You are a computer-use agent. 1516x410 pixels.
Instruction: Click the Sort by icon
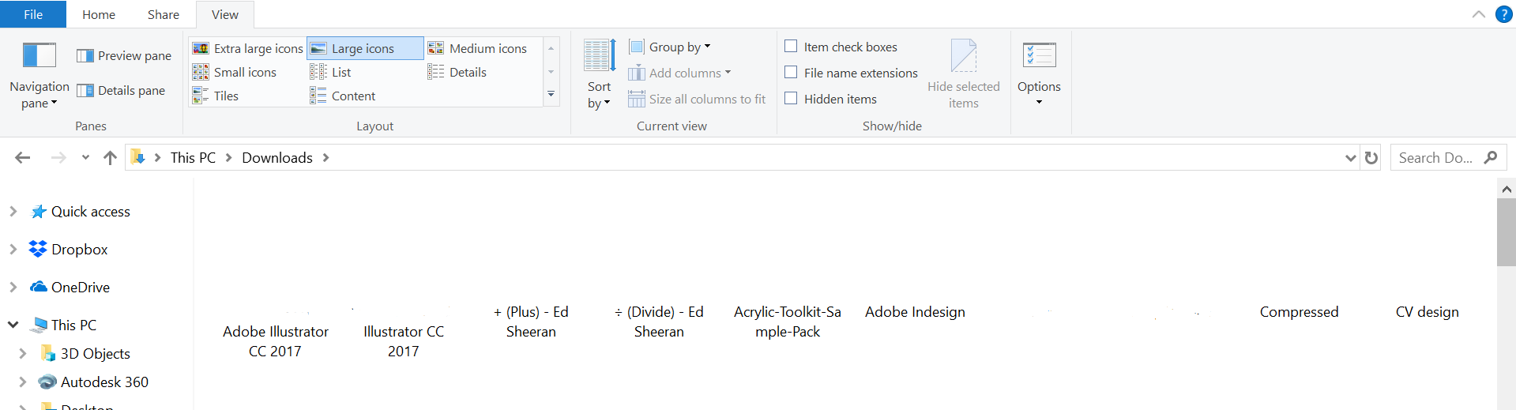[x=600, y=56]
